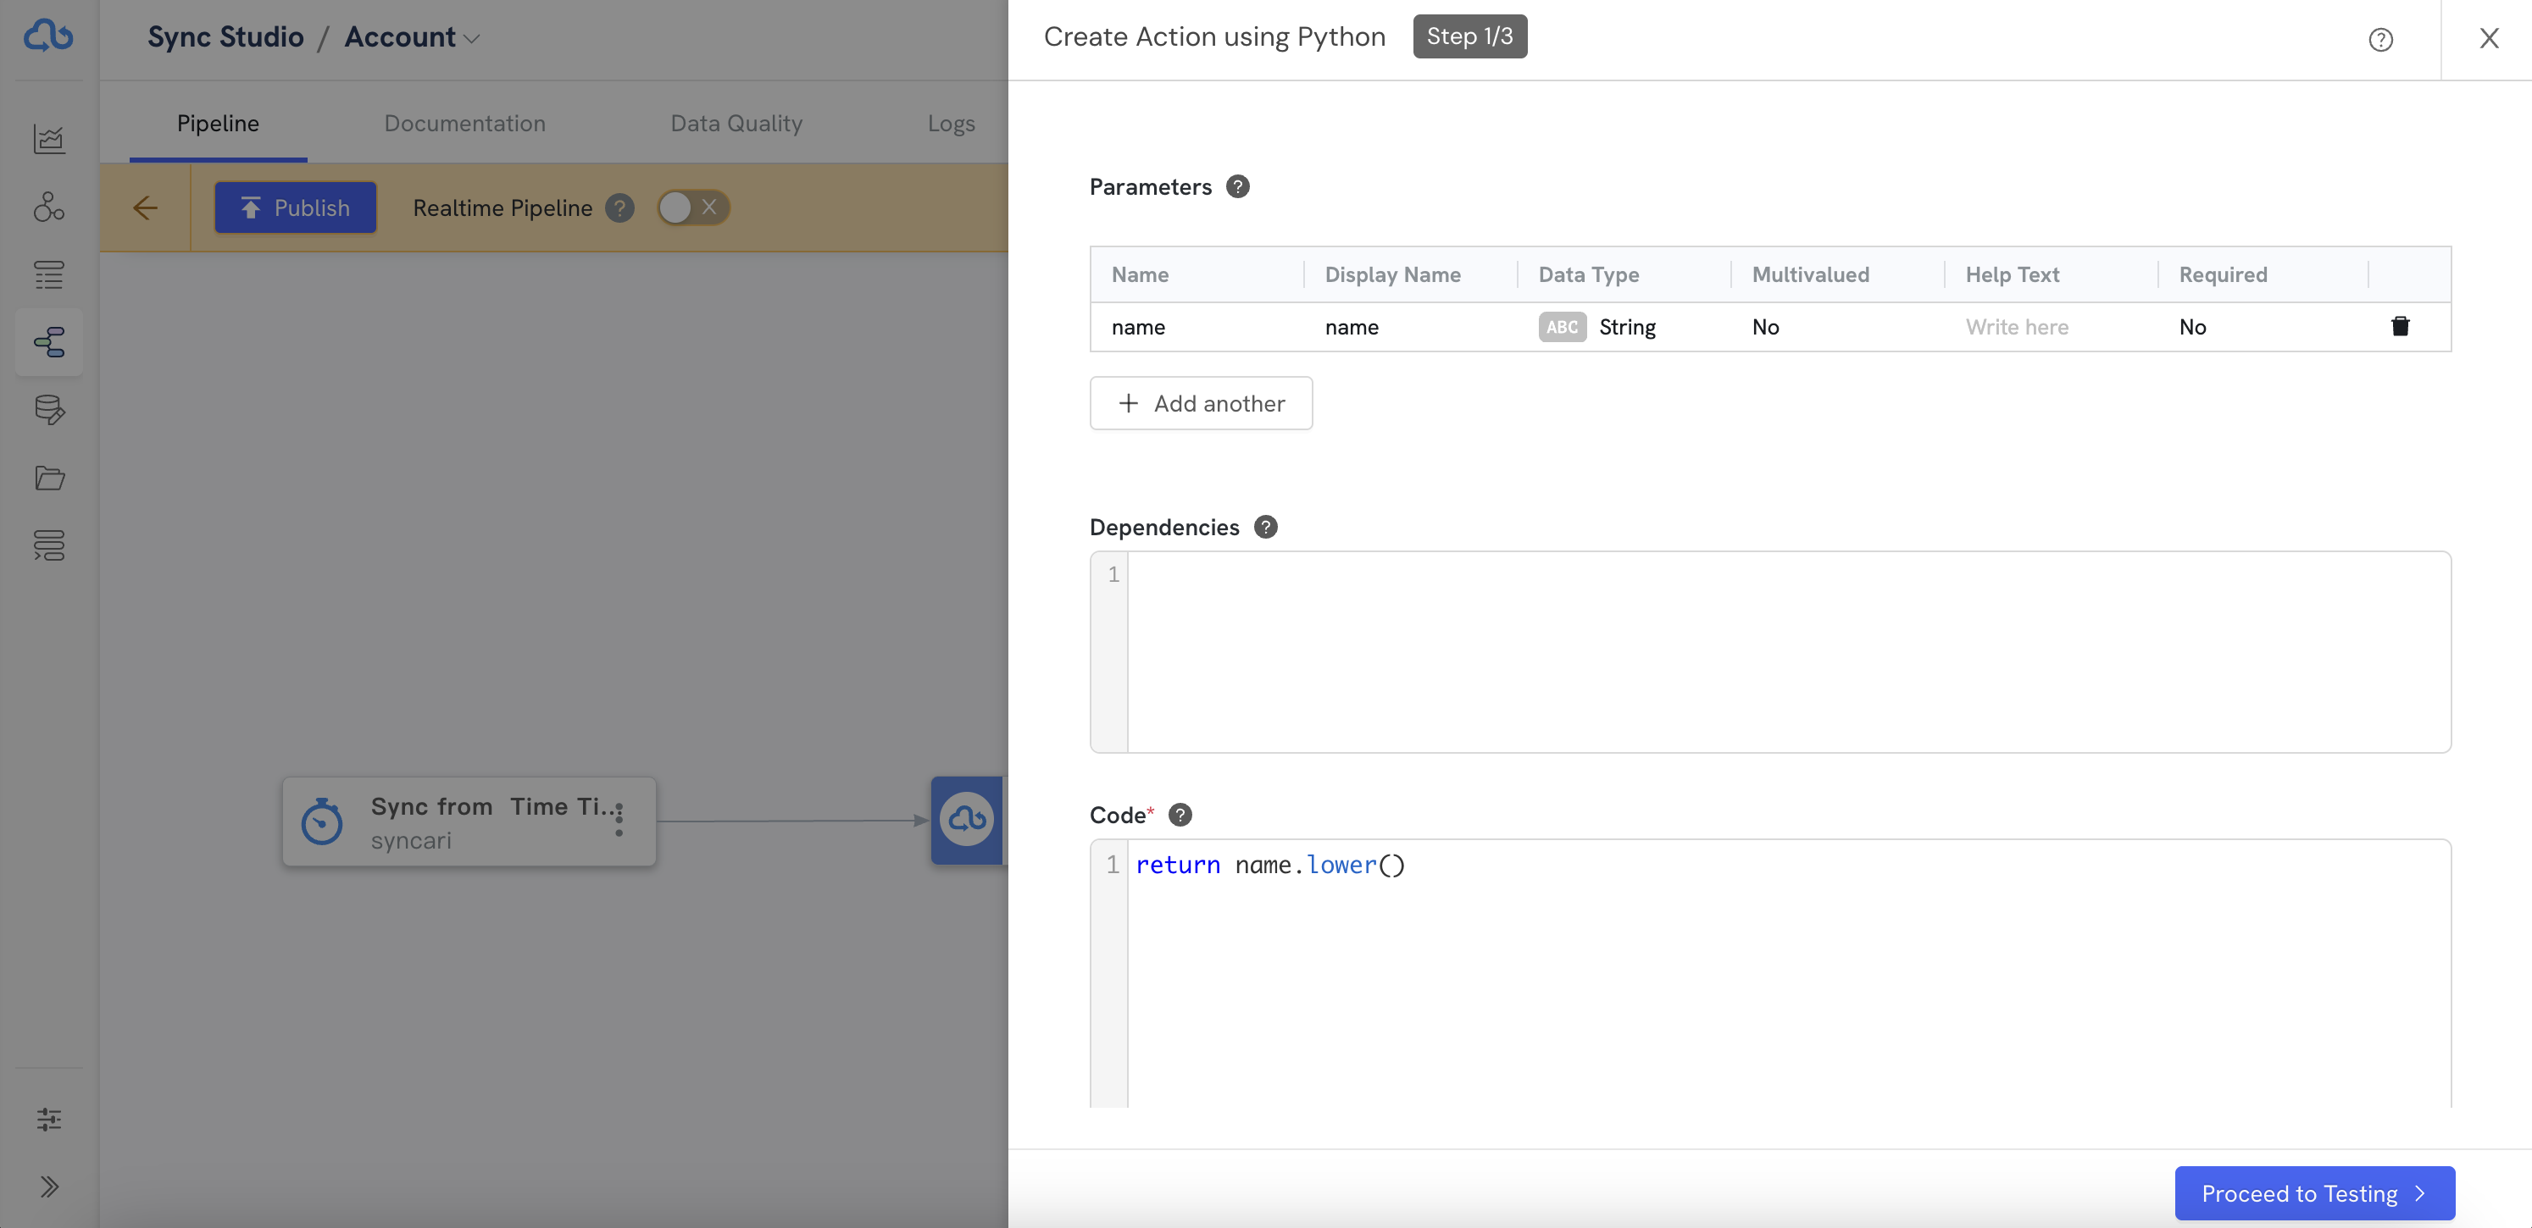This screenshot has width=2532, height=1228.
Task: Open the settings sliders sidebar icon
Action: point(48,1119)
